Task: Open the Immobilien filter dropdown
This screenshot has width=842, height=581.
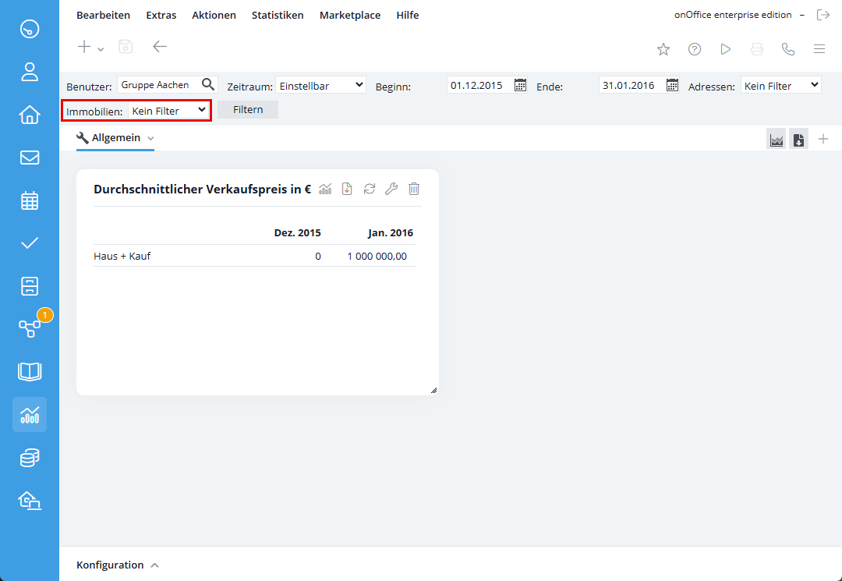Action: click(169, 111)
